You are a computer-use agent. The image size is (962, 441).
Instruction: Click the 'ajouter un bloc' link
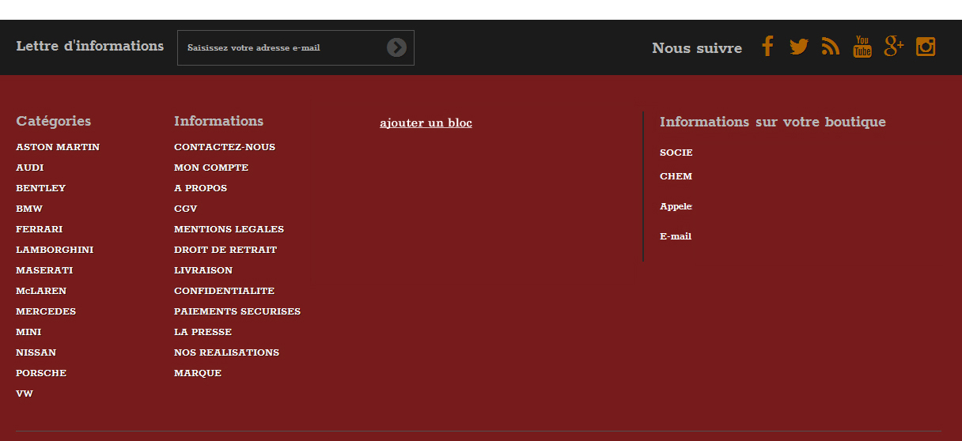426,122
